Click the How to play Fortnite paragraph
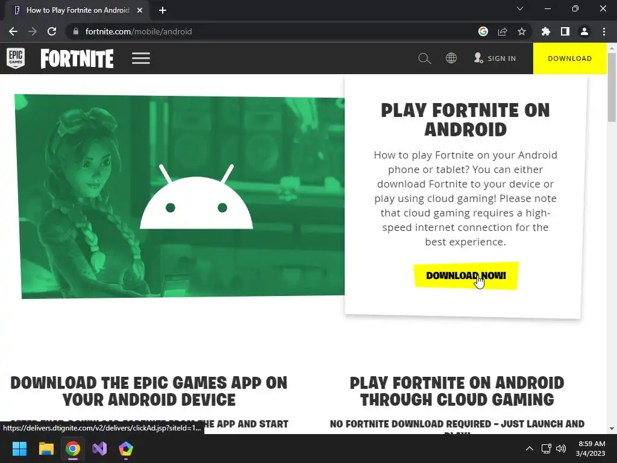617x463 pixels. point(466,198)
